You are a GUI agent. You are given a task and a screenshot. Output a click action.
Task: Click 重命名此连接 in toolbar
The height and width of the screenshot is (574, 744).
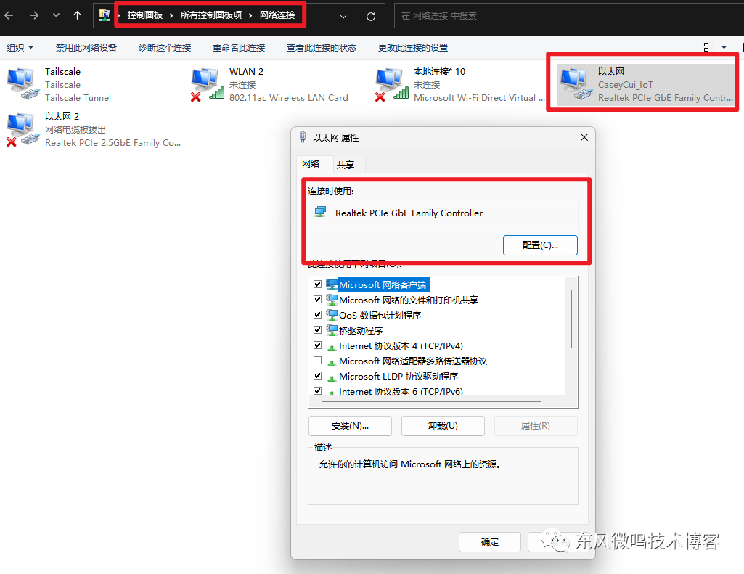click(239, 47)
